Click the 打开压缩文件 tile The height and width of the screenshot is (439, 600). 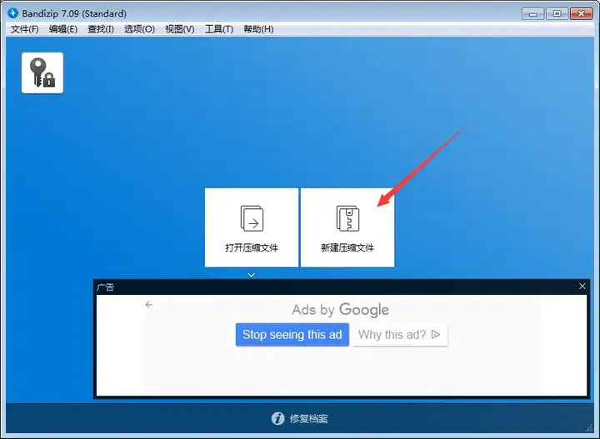pyautogui.click(x=252, y=227)
